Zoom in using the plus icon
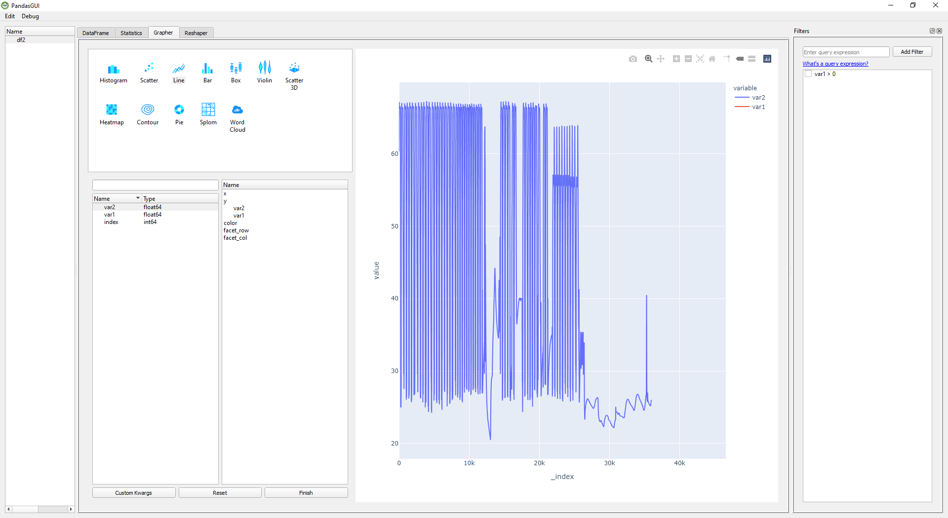Screen dimensions: 948x518 pyautogui.click(x=676, y=59)
